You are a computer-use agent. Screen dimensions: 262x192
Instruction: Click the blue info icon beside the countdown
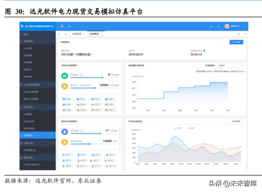204,51
